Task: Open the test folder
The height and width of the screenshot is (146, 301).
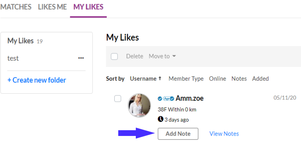Action: point(13,58)
